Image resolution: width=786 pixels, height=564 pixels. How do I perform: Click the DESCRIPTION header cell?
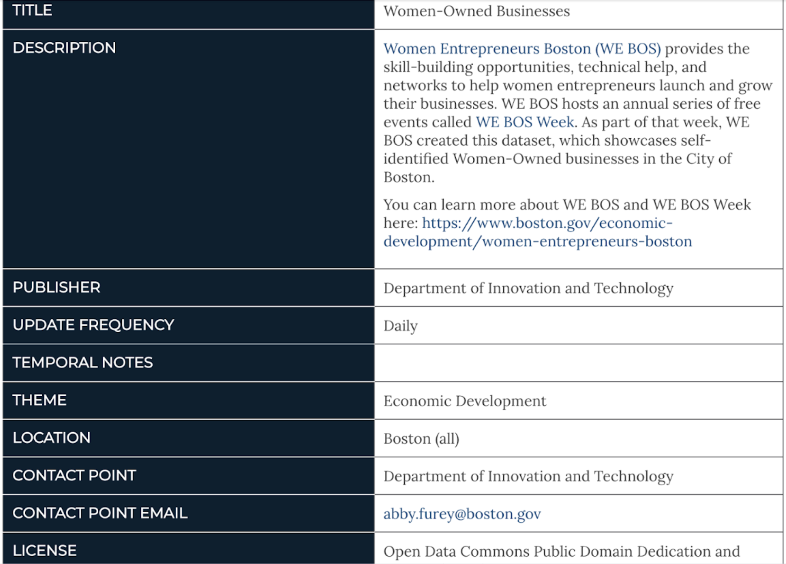(64, 48)
